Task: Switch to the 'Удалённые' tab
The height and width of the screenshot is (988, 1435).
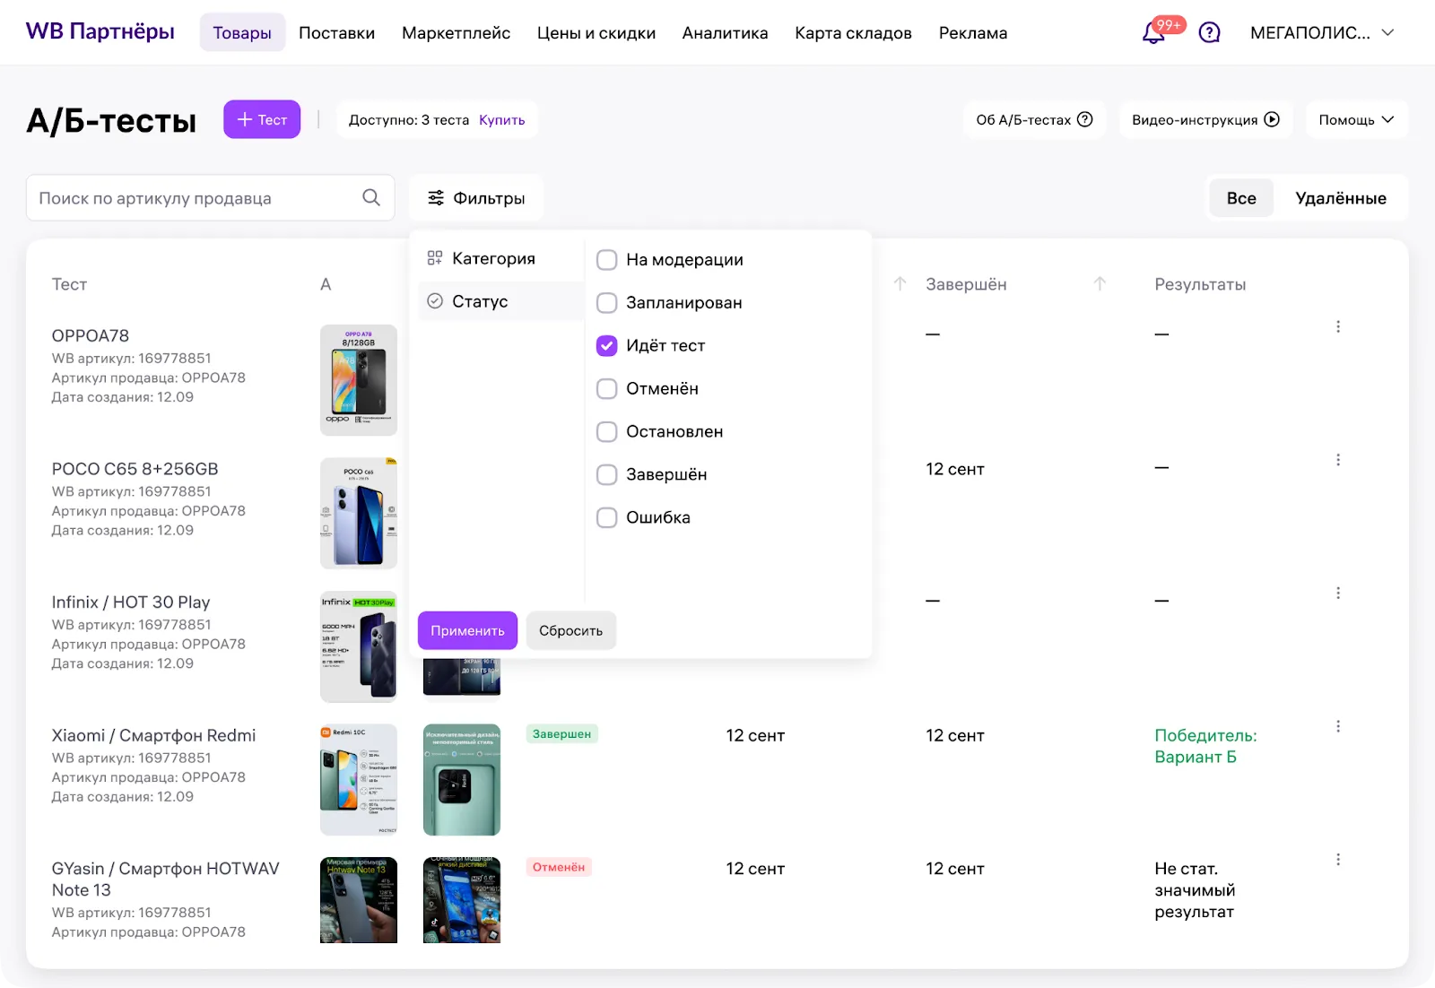Action: pyautogui.click(x=1340, y=198)
